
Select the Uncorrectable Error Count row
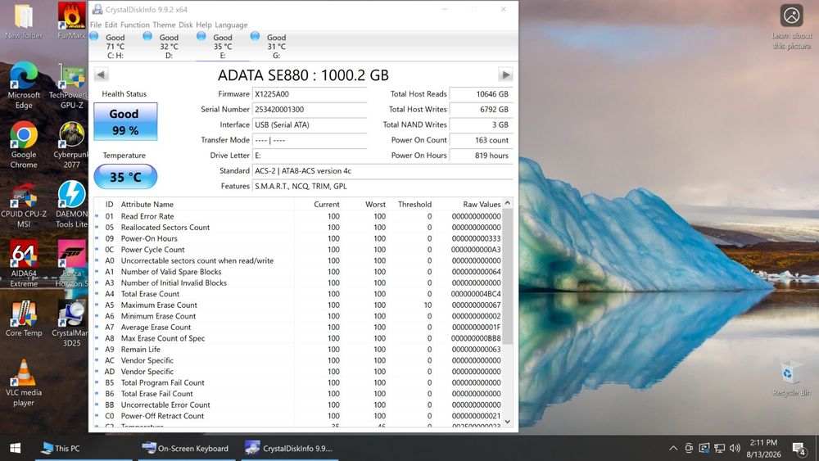click(298, 405)
